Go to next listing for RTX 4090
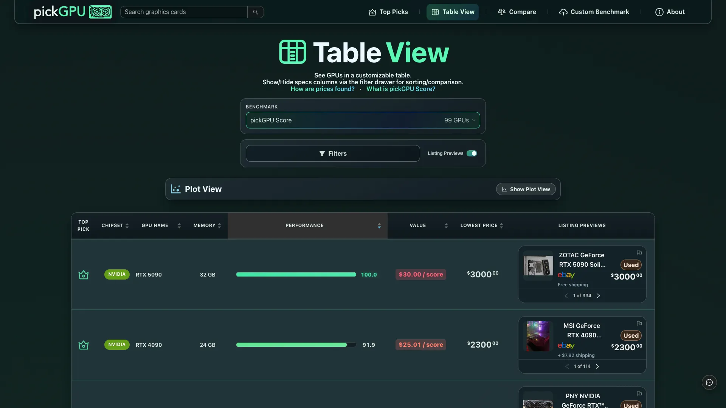This screenshot has width=726, height=408. [597, 366]
